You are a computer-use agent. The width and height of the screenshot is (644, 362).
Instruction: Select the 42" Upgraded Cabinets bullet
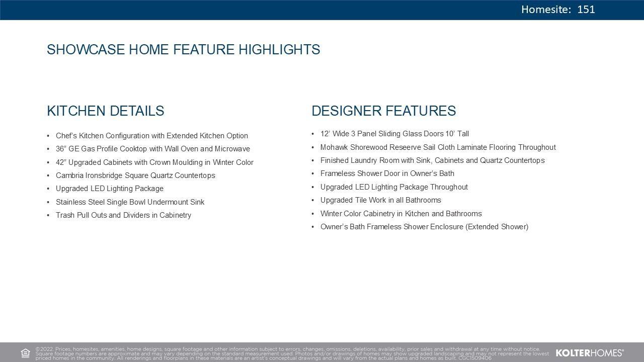154,162
